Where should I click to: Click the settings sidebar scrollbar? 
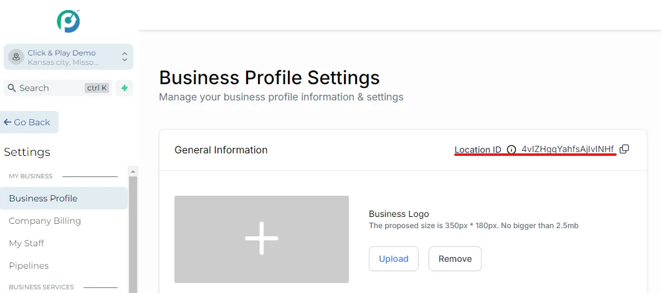133,237
